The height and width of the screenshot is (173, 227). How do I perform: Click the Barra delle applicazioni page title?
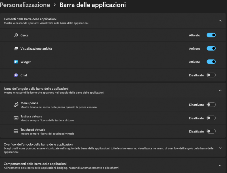[x=93, y=5]
